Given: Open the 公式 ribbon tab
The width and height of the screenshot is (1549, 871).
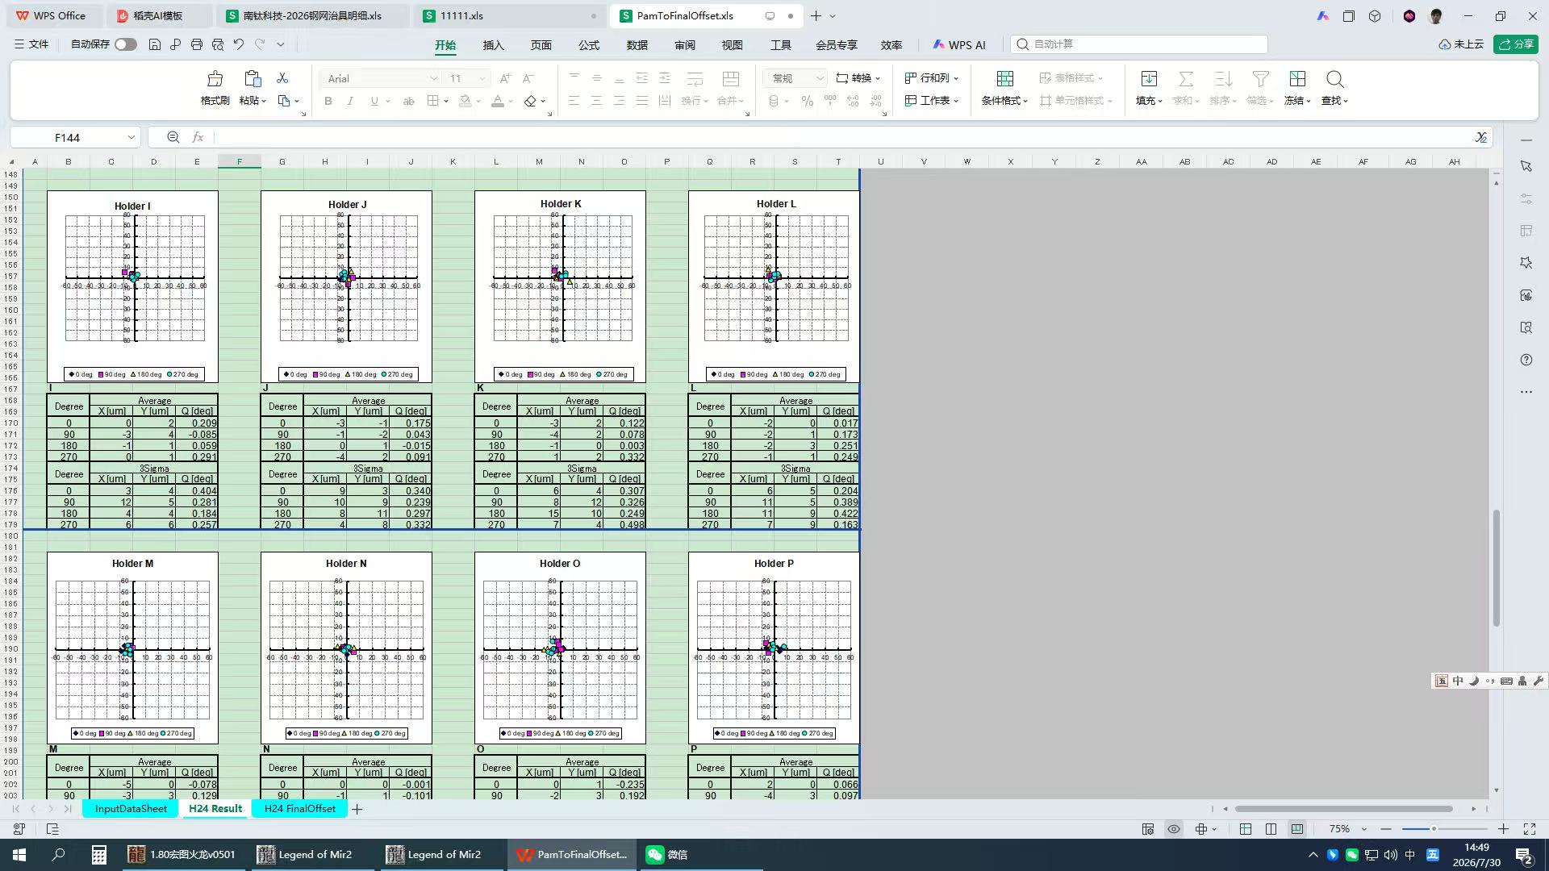Looking at the screenshot, I should tap(589, 45).
